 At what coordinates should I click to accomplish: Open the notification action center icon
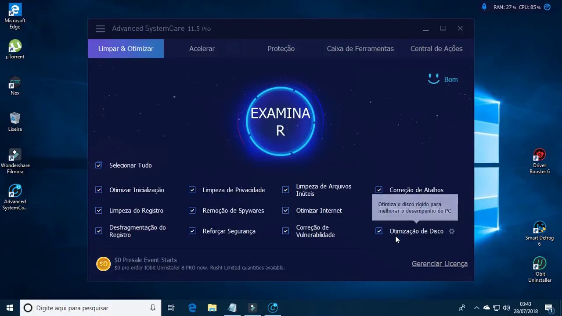[549, 308]
